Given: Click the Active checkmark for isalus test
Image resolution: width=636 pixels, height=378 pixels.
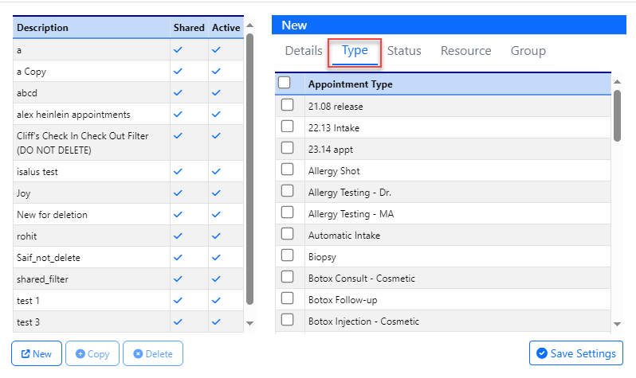Looking at the screenshot, I should click(216, 171).
